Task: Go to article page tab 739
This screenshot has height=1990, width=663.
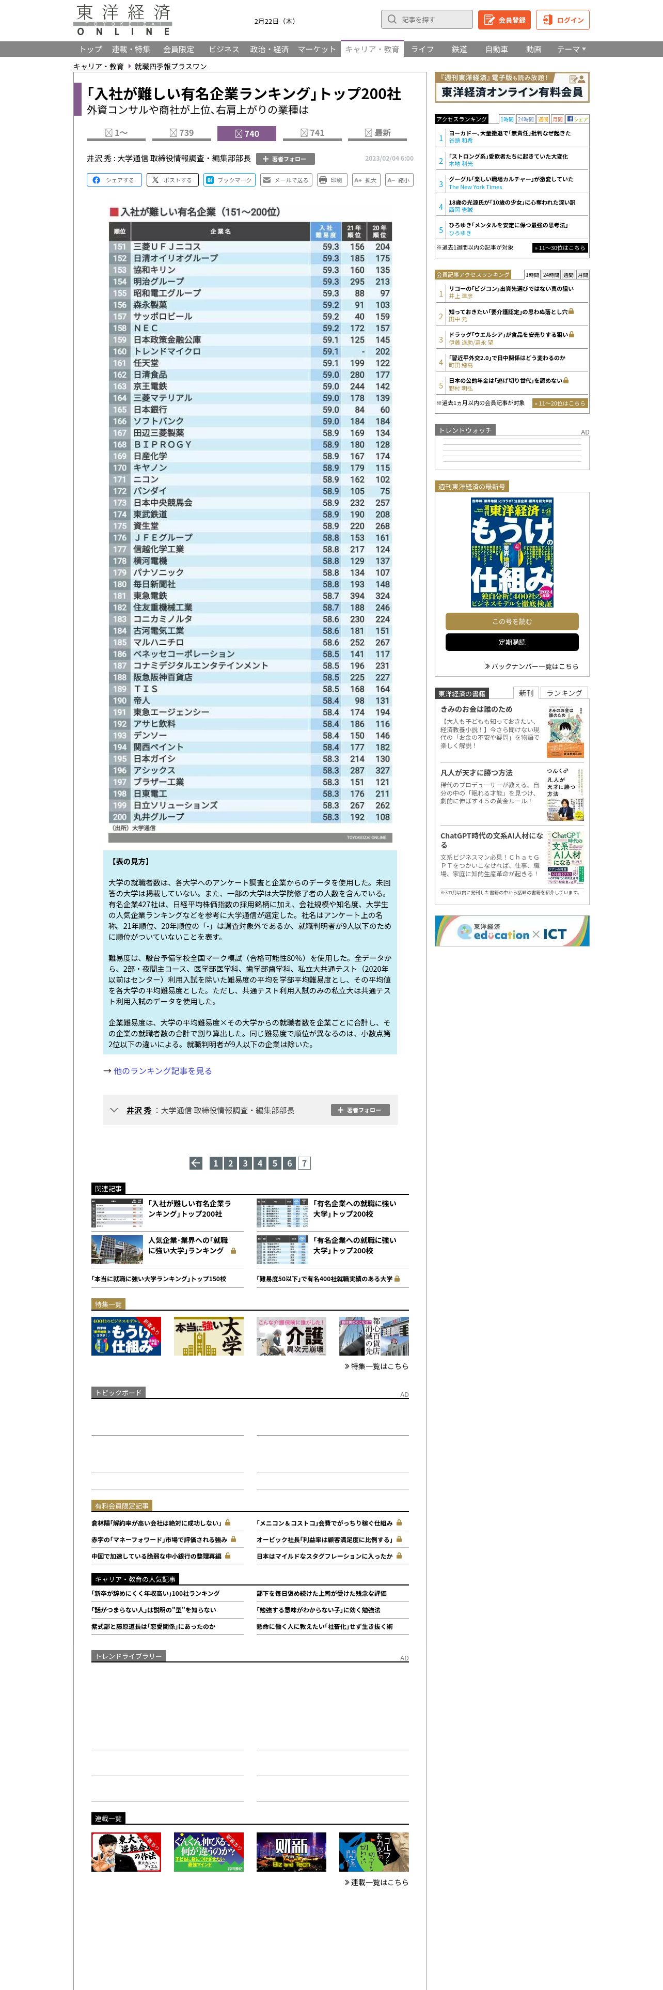Action: pyautogui.click(x=182, y=133)
